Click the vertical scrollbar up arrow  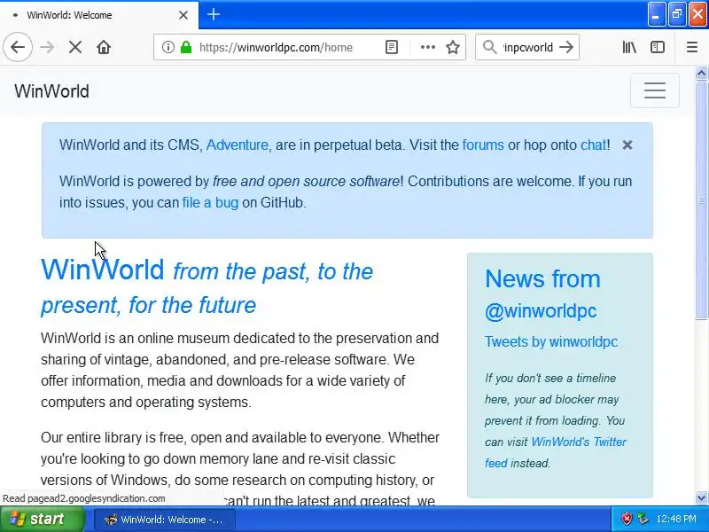(x=701, y=74)
